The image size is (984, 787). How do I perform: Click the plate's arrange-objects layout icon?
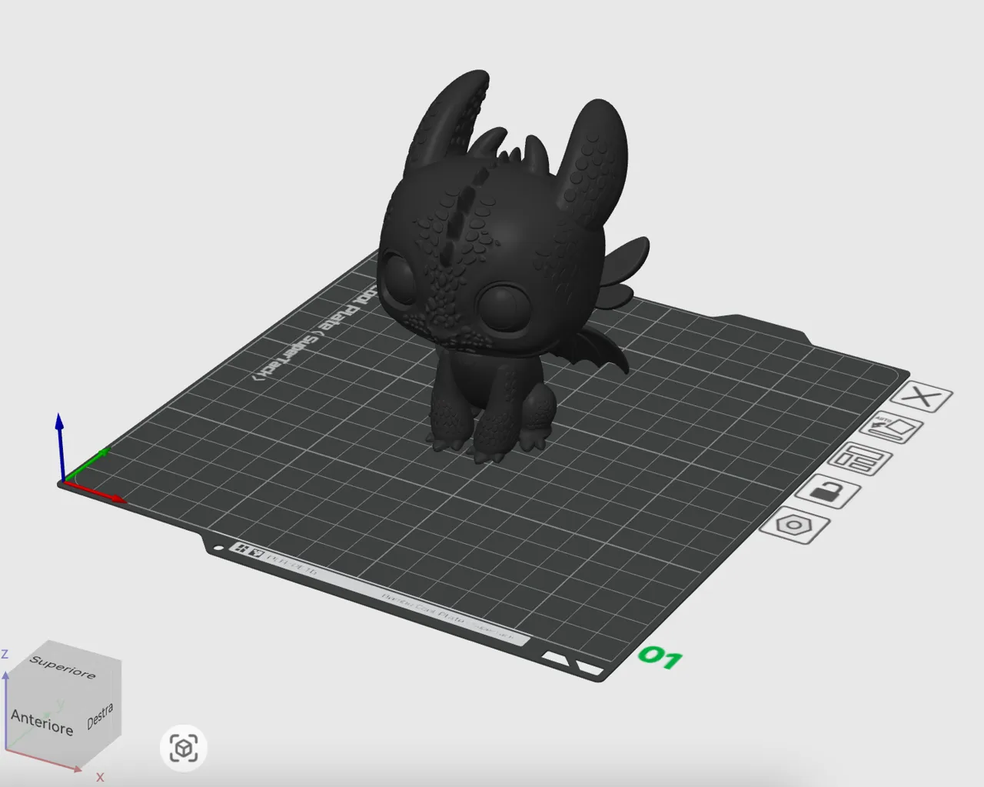pyautogui.click(x=860, y=459)
